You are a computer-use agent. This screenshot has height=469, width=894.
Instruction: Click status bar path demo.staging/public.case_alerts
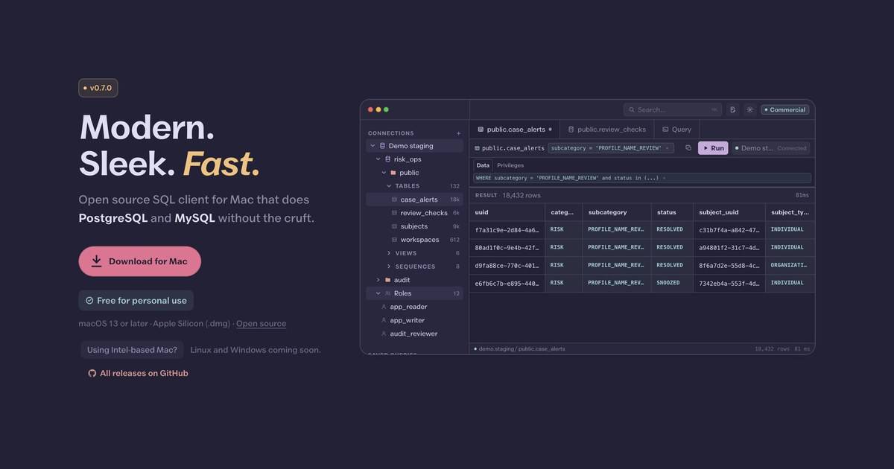point(521,348)
